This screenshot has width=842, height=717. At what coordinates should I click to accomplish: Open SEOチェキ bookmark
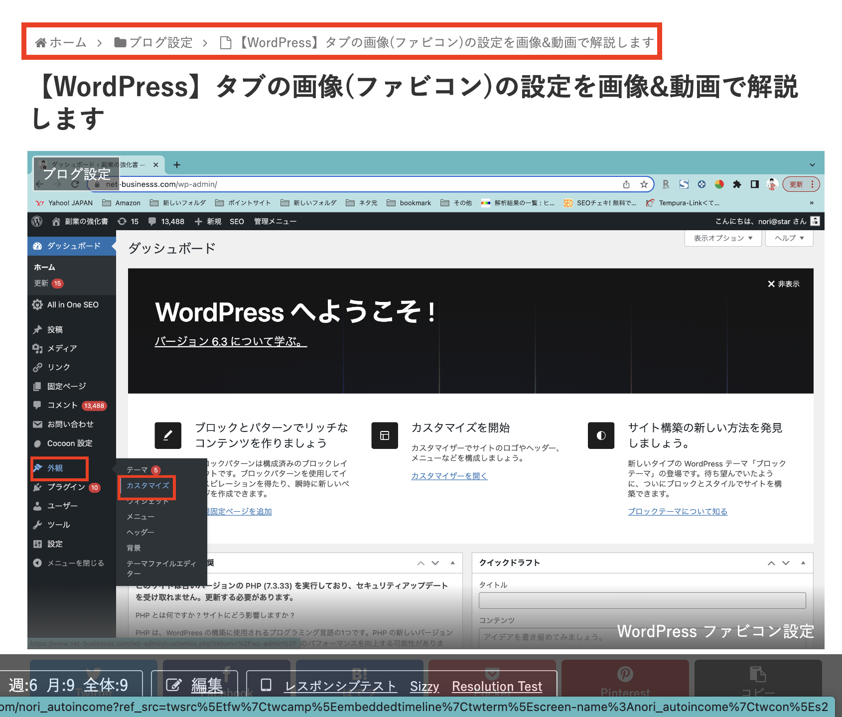[600, 203]
